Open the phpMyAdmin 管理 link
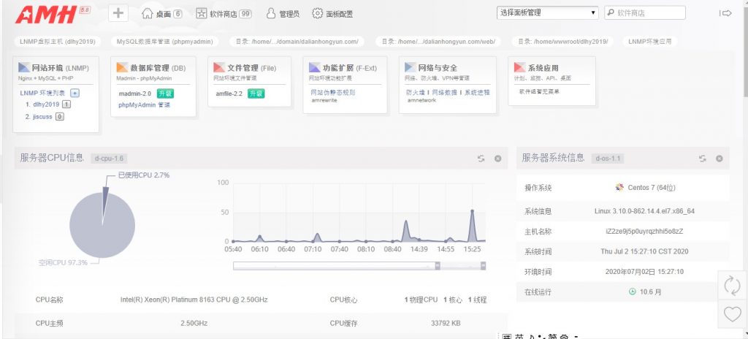The width and height of the screenshot is (748, 339). pyautogui.click(x=144, y=104)
